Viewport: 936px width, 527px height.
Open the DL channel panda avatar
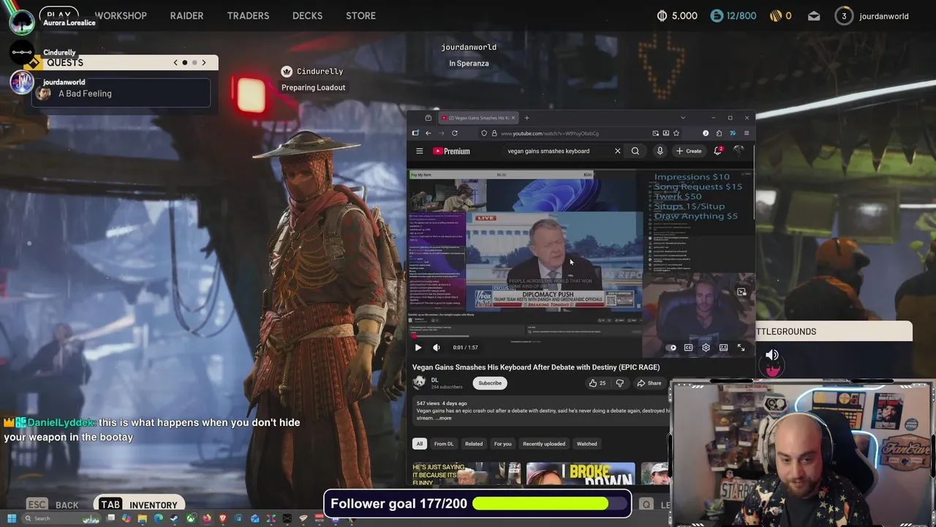[x=419, y=382]
